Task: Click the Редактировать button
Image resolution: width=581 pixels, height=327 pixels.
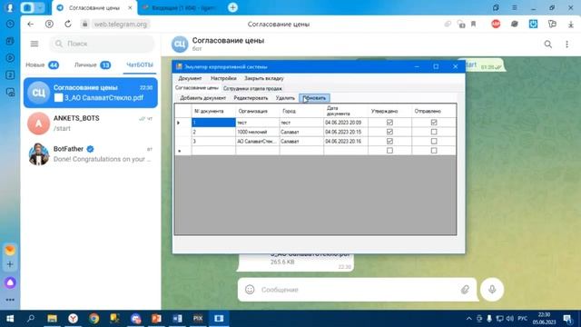Action: coord(251,98)
